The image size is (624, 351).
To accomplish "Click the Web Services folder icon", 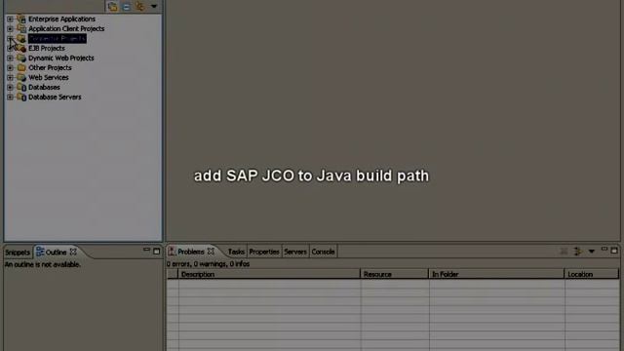I will (21, 78).
